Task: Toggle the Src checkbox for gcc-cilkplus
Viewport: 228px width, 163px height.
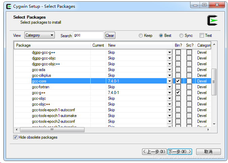Action: click(x=189, y=75)
